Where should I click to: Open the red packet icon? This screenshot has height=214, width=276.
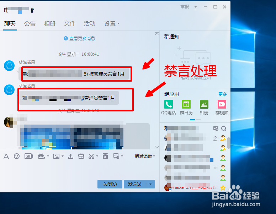click(105, 156)
